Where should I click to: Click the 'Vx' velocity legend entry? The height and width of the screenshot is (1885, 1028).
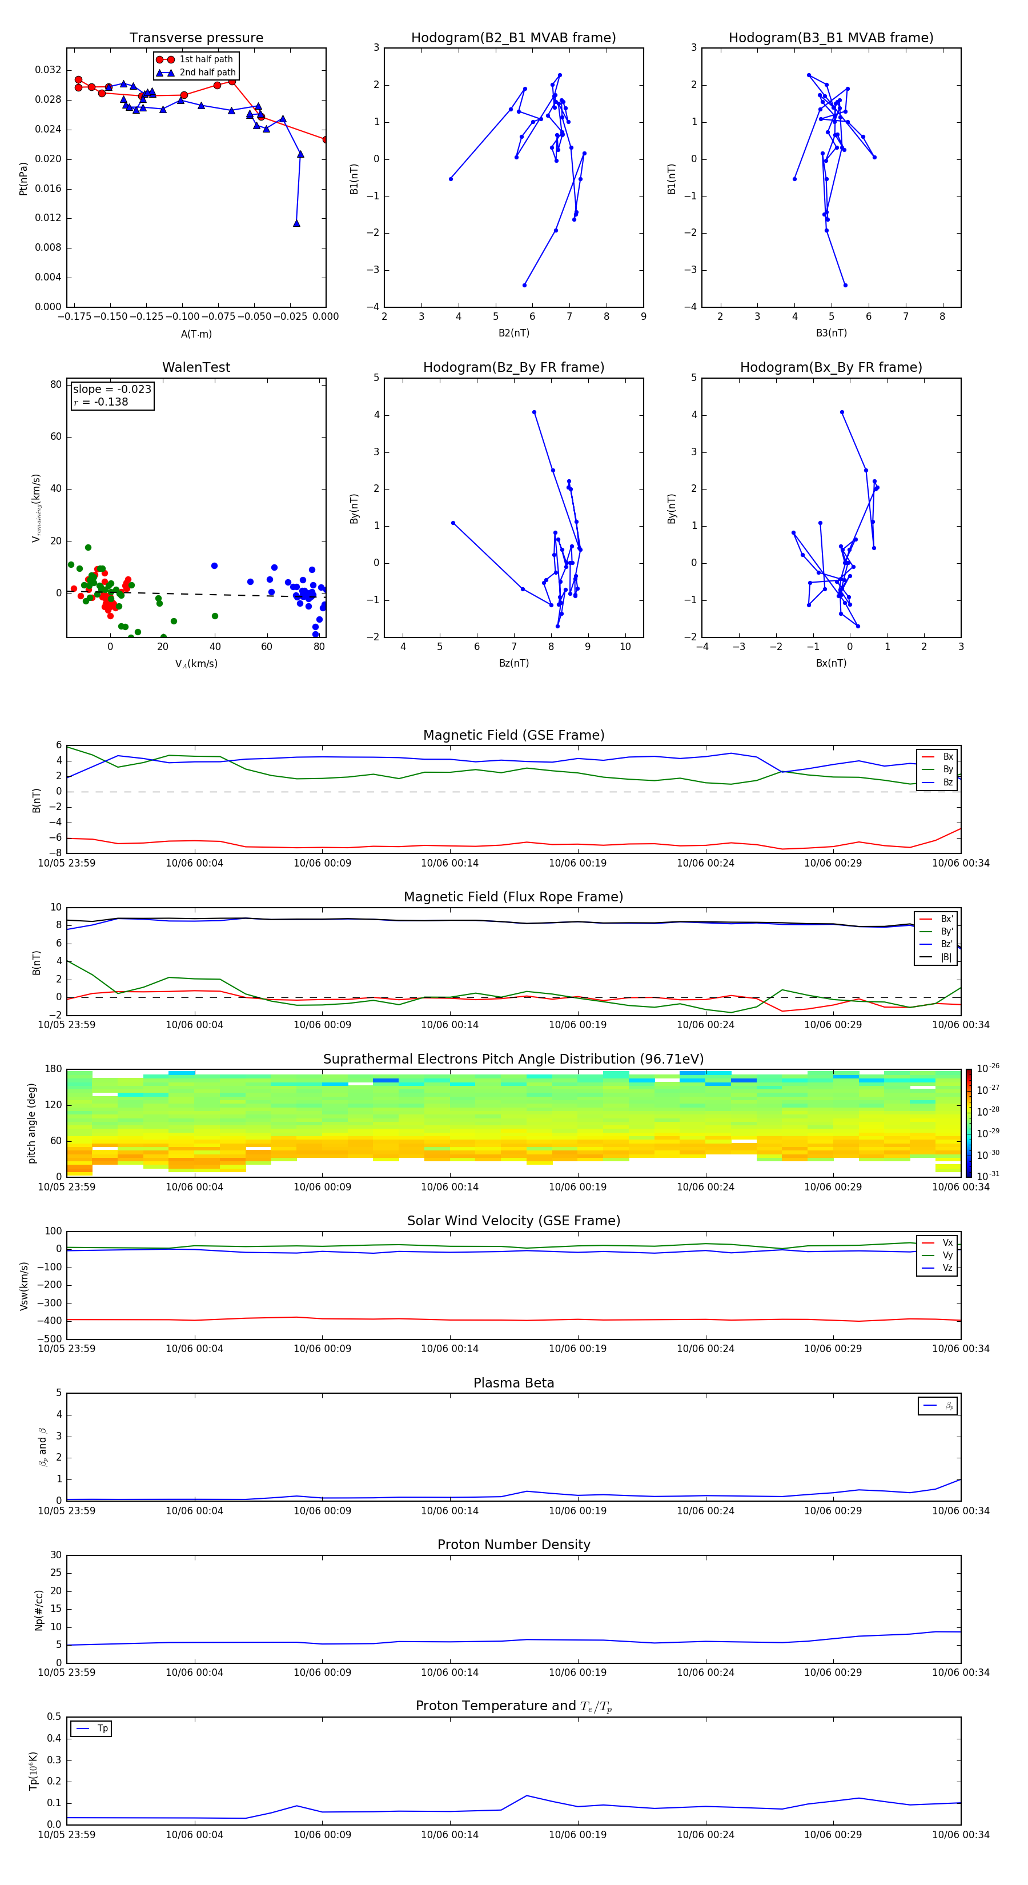click(x=937, y=1244)
